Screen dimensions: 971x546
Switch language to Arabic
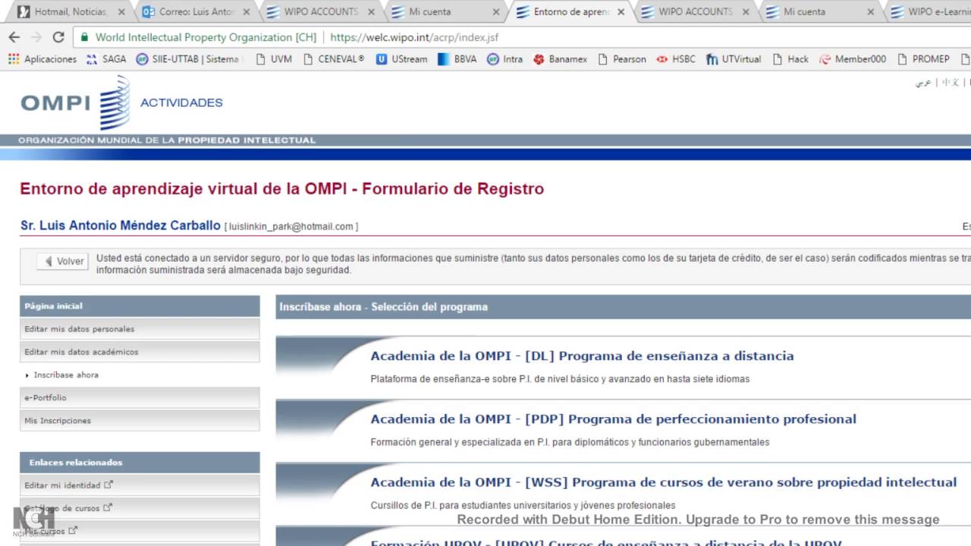923,82
